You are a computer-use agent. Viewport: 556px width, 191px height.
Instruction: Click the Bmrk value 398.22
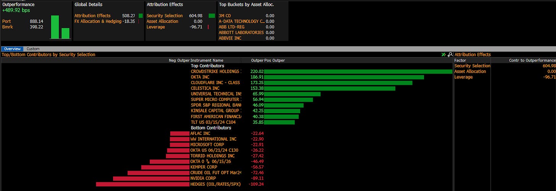tap(36, 27)
